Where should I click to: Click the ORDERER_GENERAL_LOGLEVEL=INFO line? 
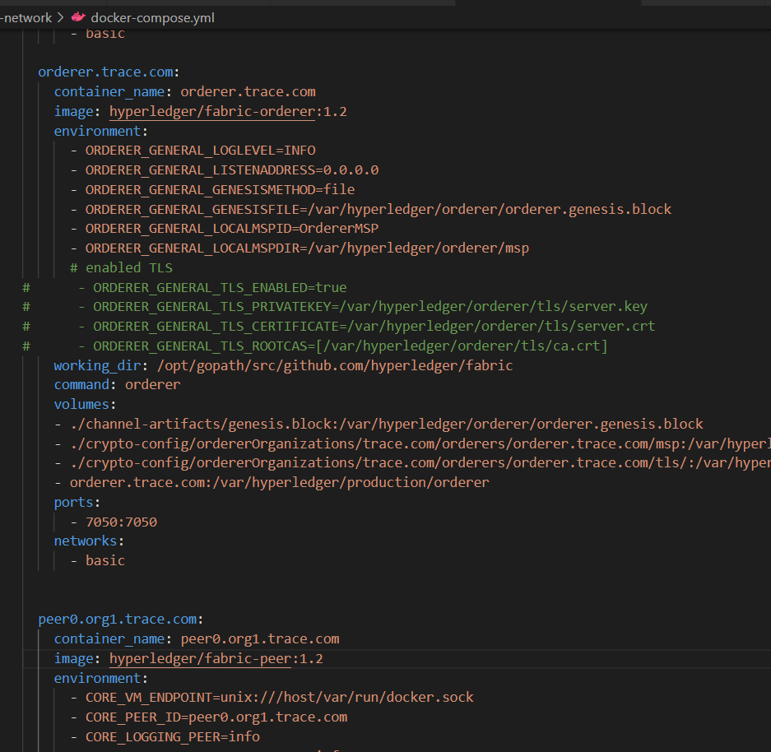click(200, 151)
